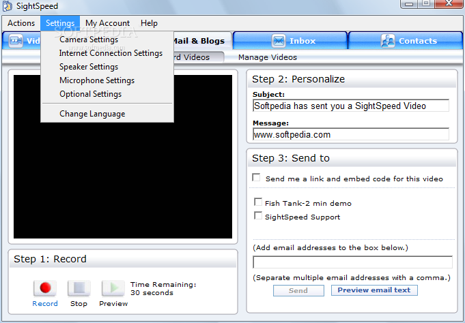Maximize the SightSpeed window
465x323 pixels.
click(x=426, y=3)
